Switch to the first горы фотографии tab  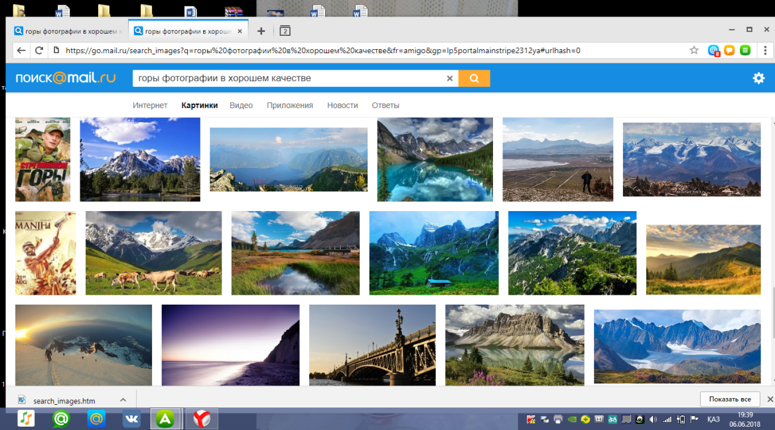point(68,31)
